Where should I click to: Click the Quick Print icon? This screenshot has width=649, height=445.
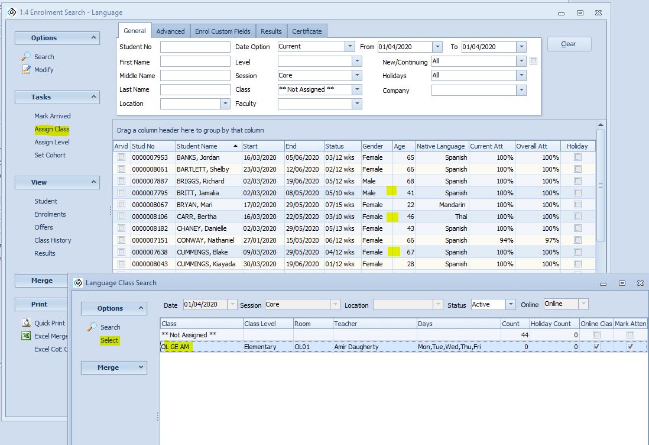tap(26, 323)
